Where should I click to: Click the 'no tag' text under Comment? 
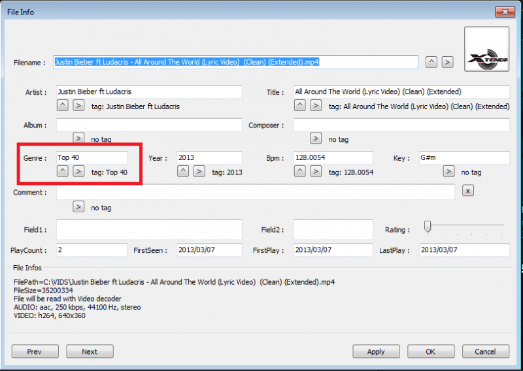point(101,208)
